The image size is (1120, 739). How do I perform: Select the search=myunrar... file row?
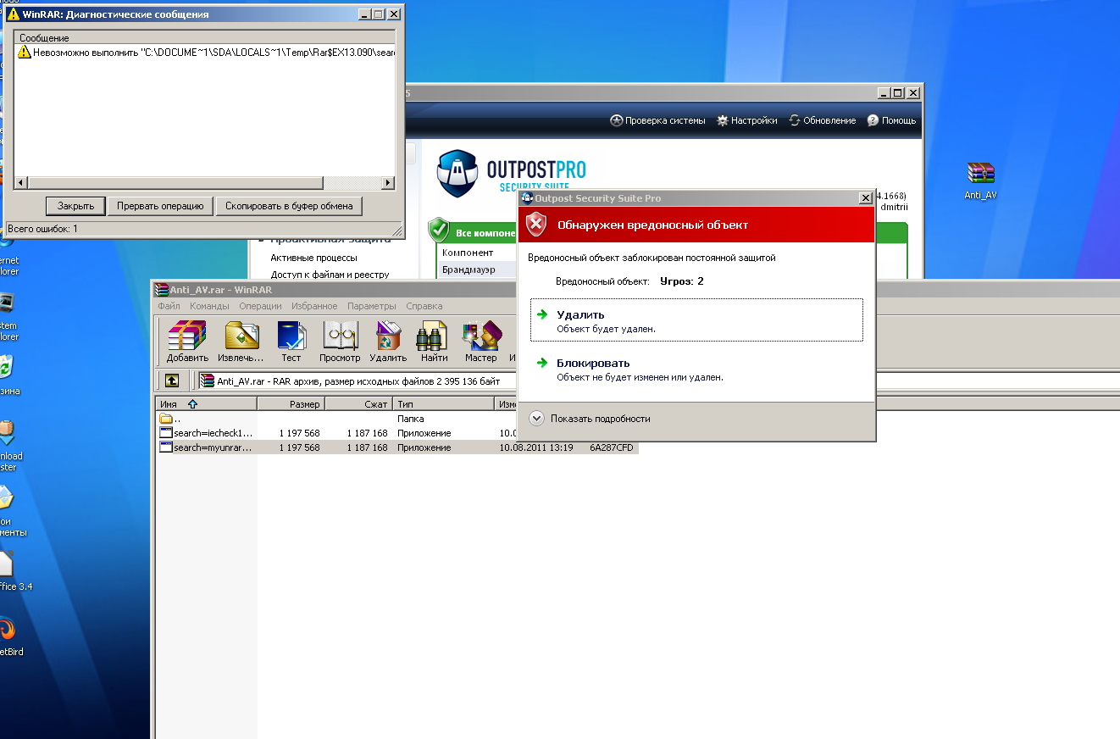pyautogui.click(x=396, y=447)
